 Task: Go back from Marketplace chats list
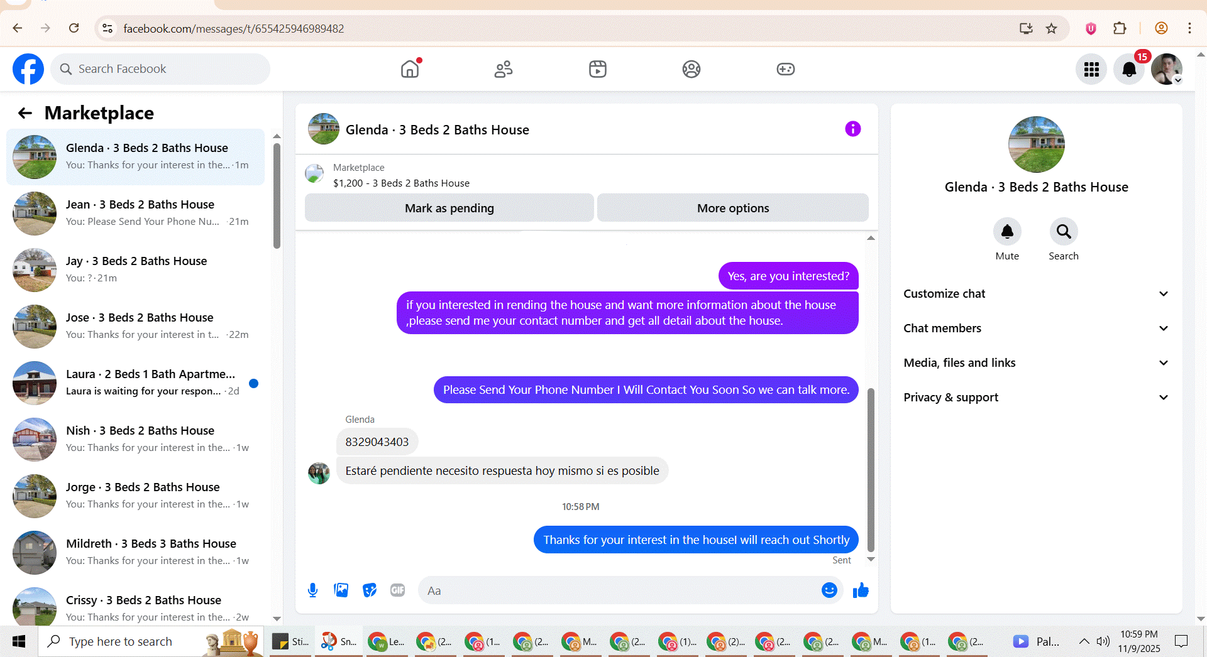point(25,113)
